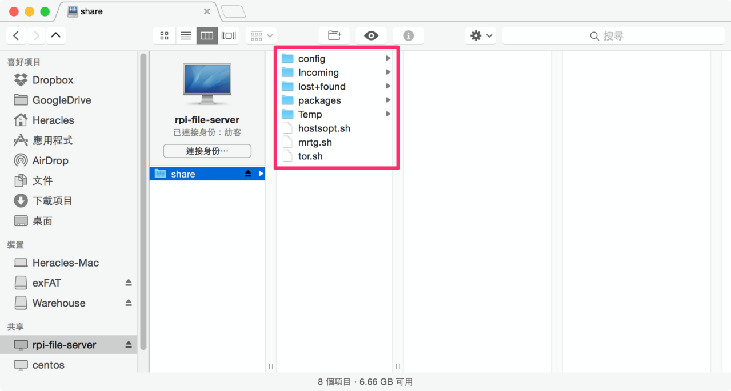Image resolution: width=731 pixels, height=391 pixels.
Task: Click the 喜好項目 sidebar heading
Action: pos(24,62)
